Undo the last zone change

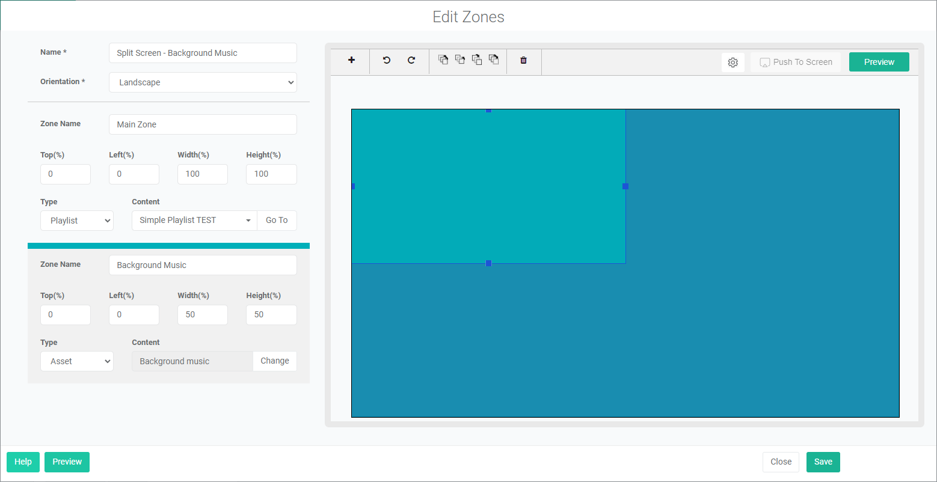(387, 61)
